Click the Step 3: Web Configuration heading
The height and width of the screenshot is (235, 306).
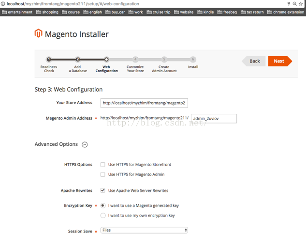[x=69, y=90]
